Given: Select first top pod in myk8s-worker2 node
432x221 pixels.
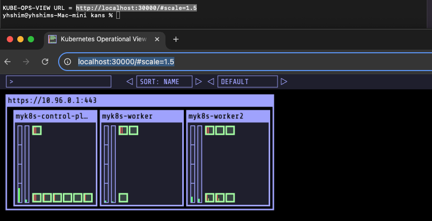Looking at the screenshot, I should (x=209, y=130).
